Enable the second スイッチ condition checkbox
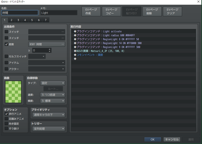Viewport: 202px width, 144px height. (6, 38)
